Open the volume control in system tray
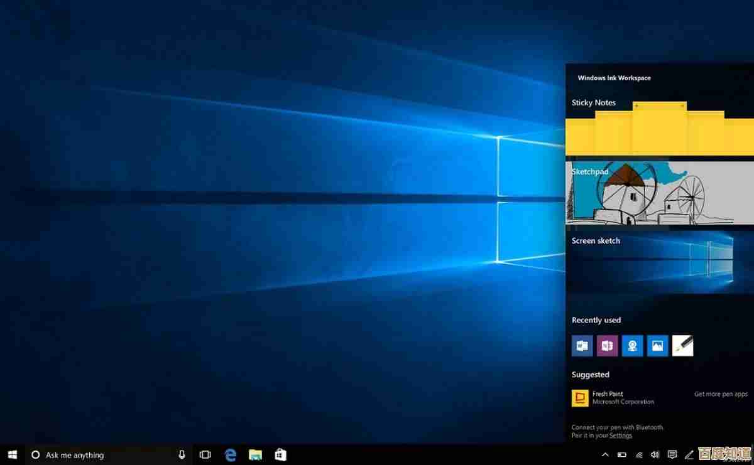Viewport: 754px width, 465px height. (x=655, y=455)
